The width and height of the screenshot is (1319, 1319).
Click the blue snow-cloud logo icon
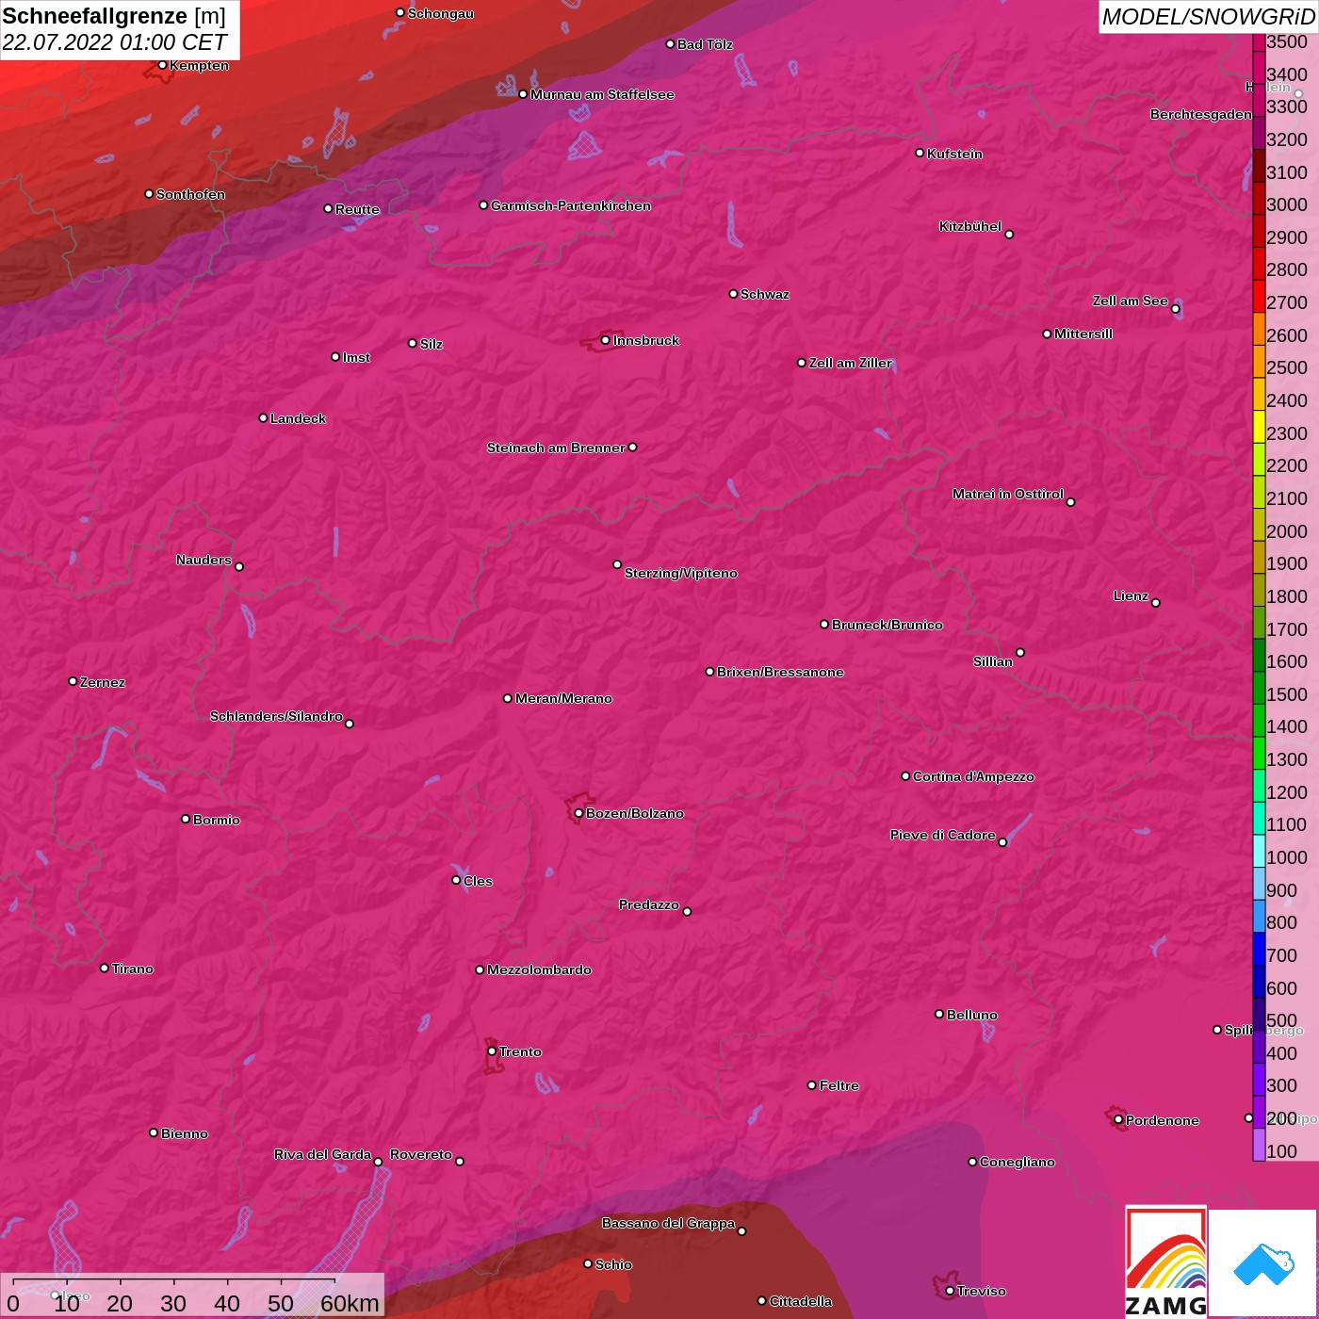1263,1263
